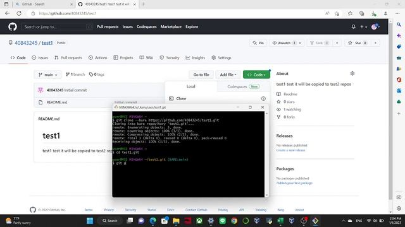Open Microsoft Edge from taskbar
Screen dimensions: 405x227
[x=153, y=221]
